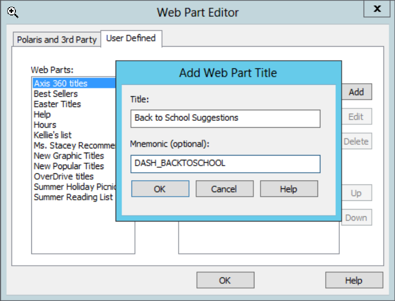Select New Graphic Titles in the list
Viewport: 395px width, 301px height.
point(68,156)
